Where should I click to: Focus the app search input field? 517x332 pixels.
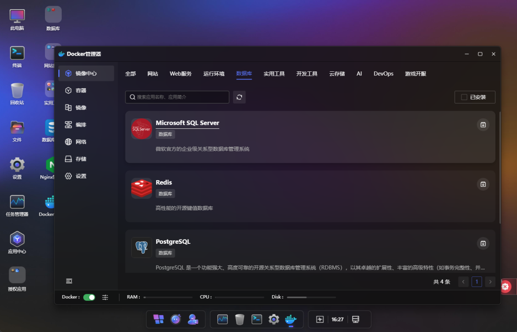click(x=177, y=97)
